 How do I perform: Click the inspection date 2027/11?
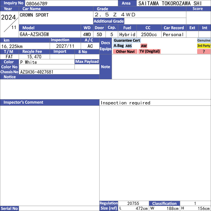coord(65,46)
